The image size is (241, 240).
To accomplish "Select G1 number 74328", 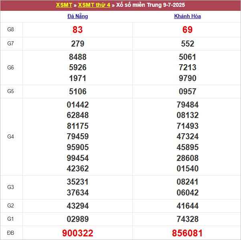I will click(x=188, y=219).
